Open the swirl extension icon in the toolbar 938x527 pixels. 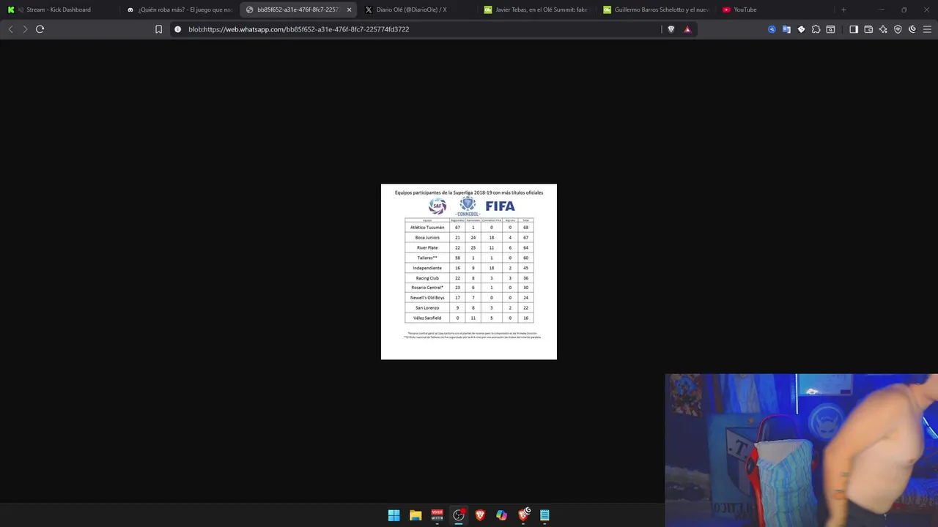(912, 29)
